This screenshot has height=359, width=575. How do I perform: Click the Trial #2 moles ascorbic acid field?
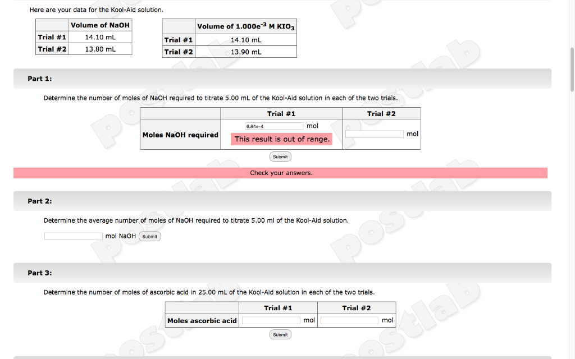tap(349, 320)
